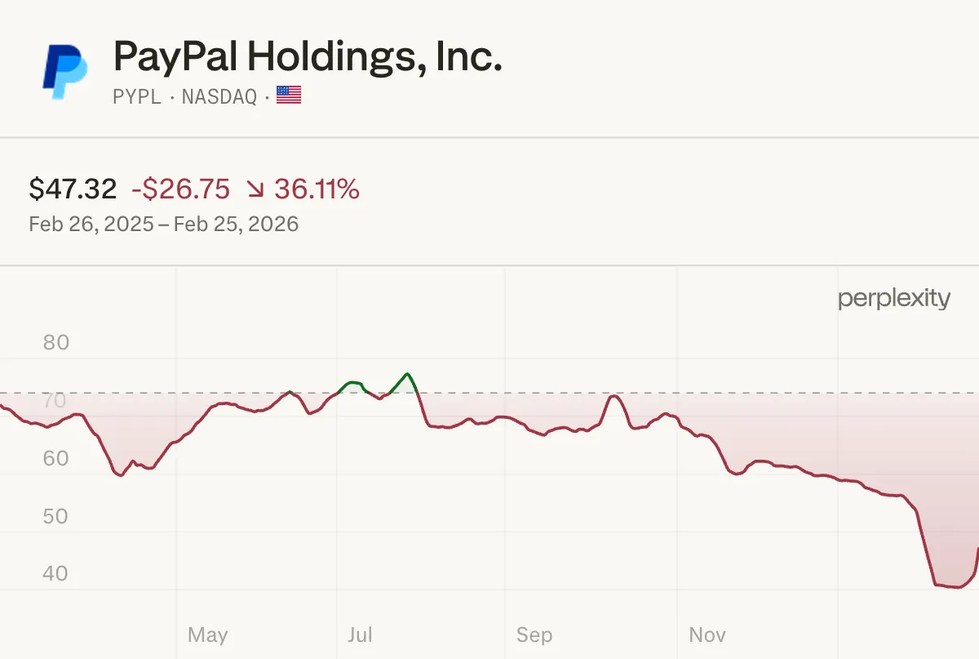The height and width of the screenshot is (659, 979).
Task: Click the NASDAQ exchange label
Action: pyautogui.click(x=219, y=96)
